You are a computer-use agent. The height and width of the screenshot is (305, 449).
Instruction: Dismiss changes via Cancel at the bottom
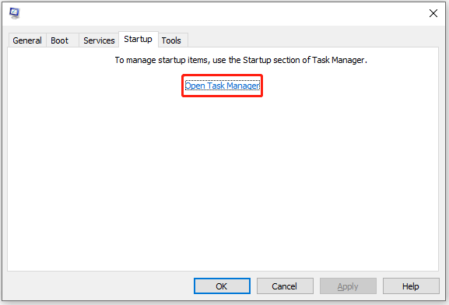coord(285,286)
